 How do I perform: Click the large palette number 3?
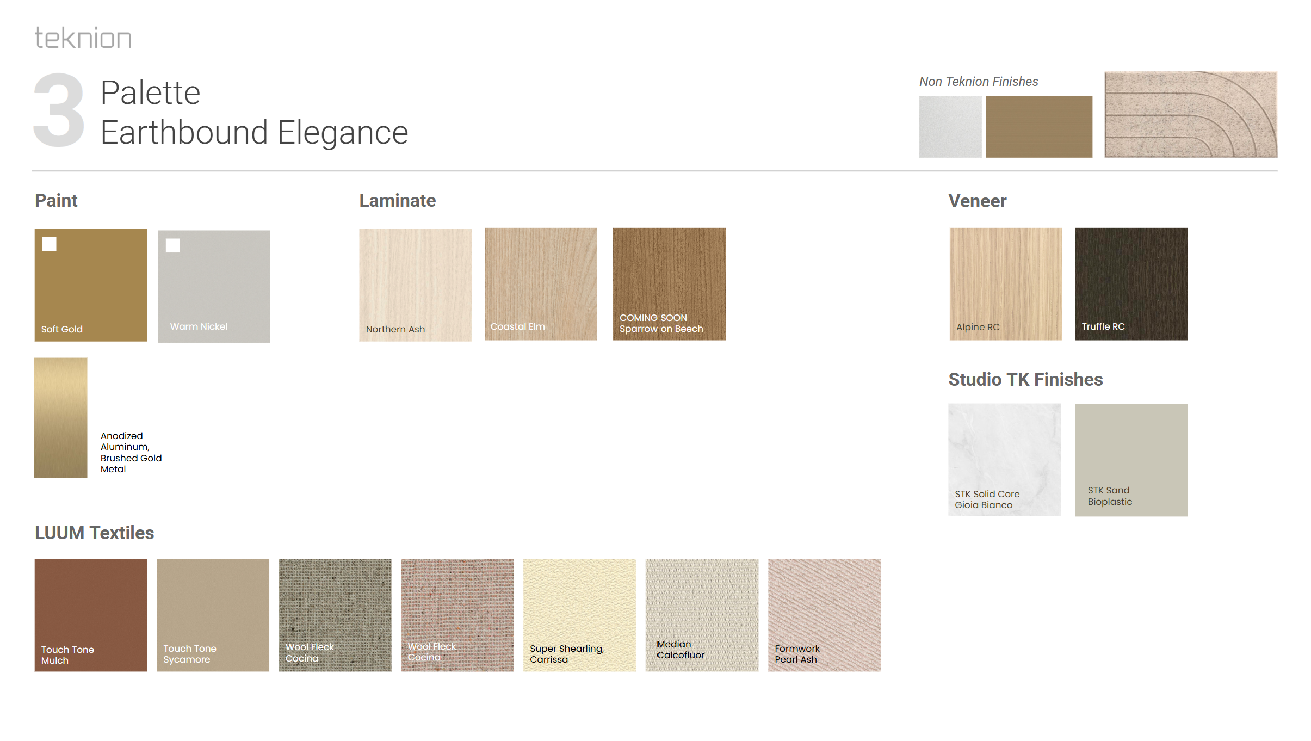coord(59,110)
